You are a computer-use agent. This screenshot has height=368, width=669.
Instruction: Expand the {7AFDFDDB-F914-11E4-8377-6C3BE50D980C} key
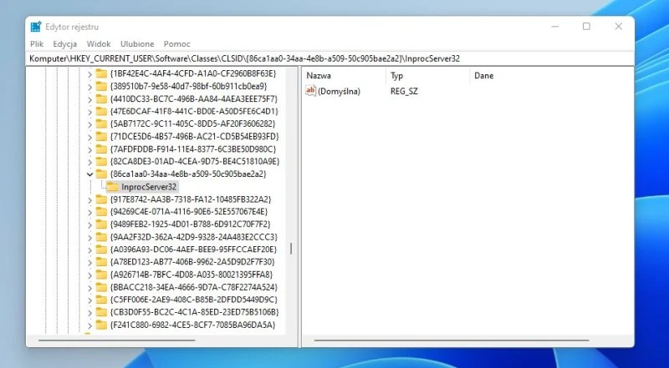coord(89,149)
